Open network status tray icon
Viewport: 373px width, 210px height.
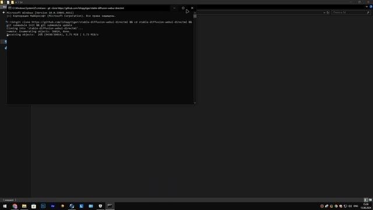click(346, 206)
